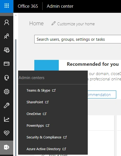Open the Groups icon in sidebar
This screenshot has width=121, height=156.
(7, 36)
